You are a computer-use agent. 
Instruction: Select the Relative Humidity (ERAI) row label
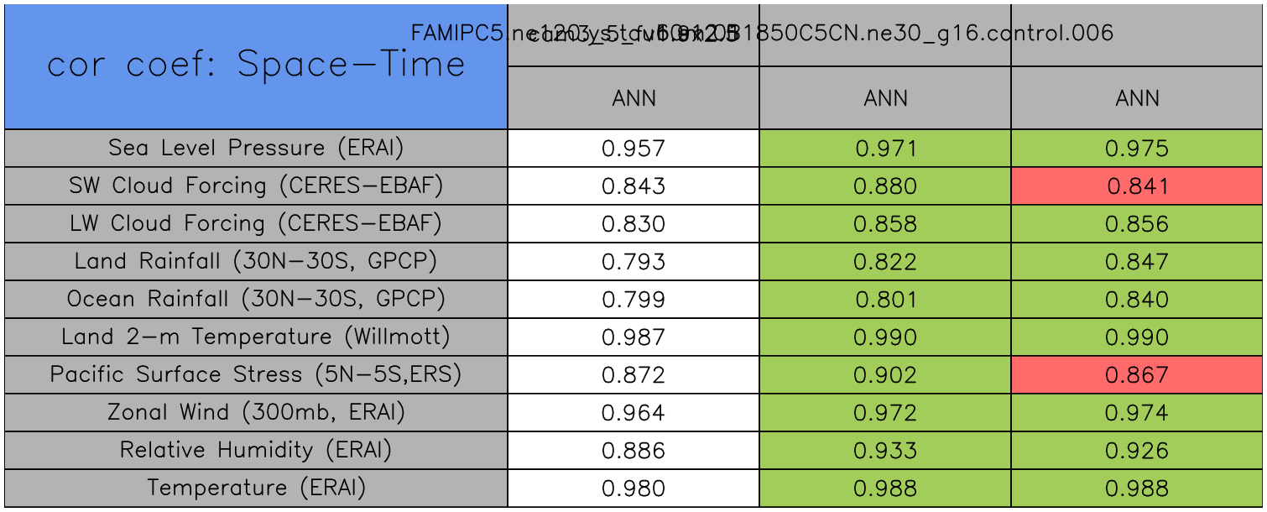[256, 451]
